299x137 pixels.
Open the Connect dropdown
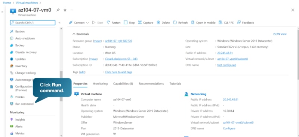[x=79, y=23]
